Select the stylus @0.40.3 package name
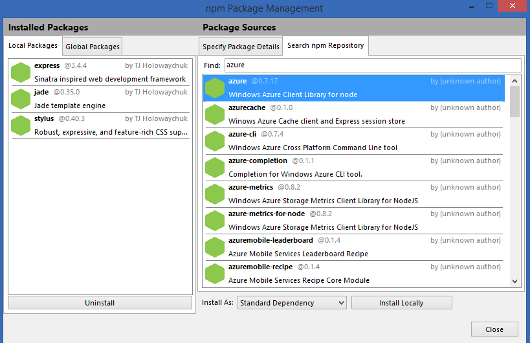The image size is (530, 343). click(x=44, y=118)
